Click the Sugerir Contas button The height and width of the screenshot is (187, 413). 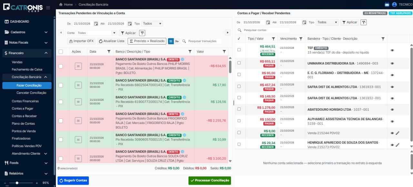(x=73, y=181)
